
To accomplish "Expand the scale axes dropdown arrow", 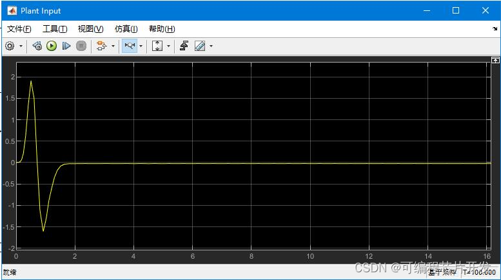I will tap(168, 46).
